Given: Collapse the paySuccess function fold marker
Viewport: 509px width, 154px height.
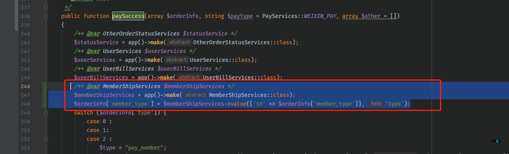Looking at the screenshot, I should 47,16.
